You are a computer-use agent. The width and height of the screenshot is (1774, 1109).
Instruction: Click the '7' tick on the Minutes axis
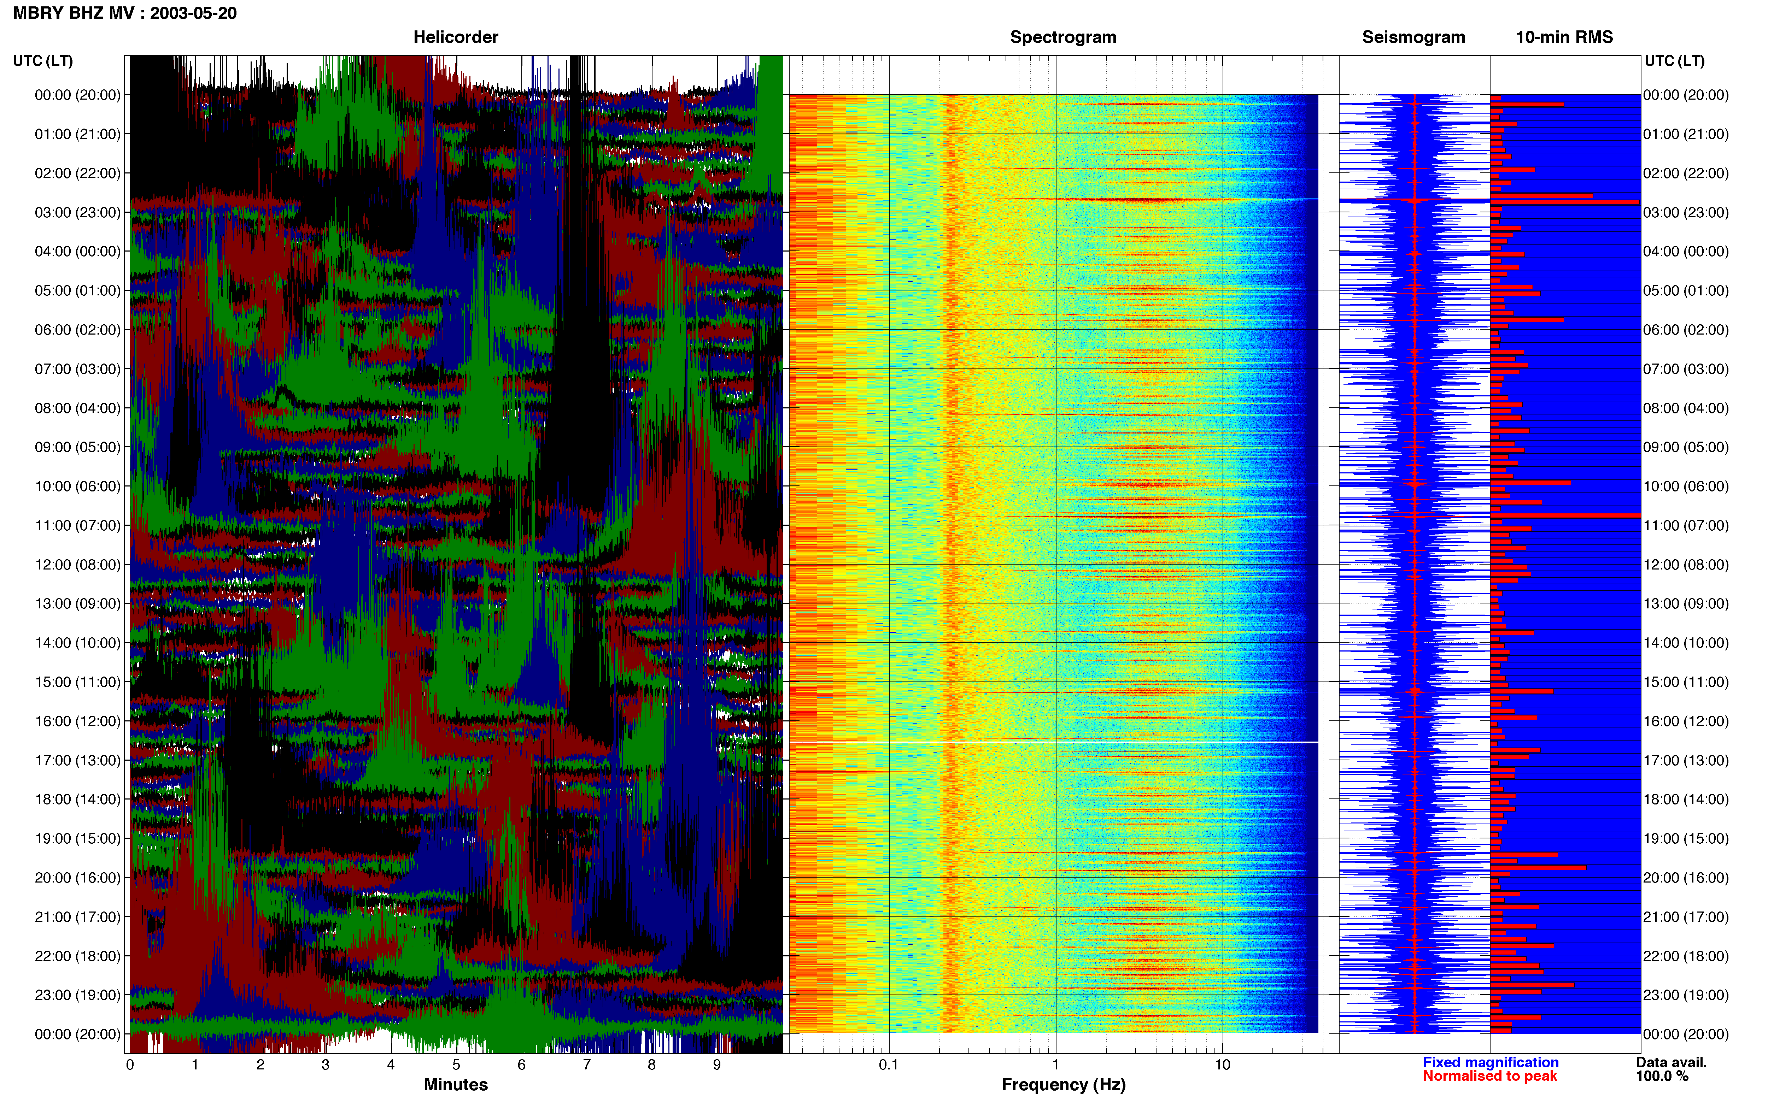[x=587, y=1065]
